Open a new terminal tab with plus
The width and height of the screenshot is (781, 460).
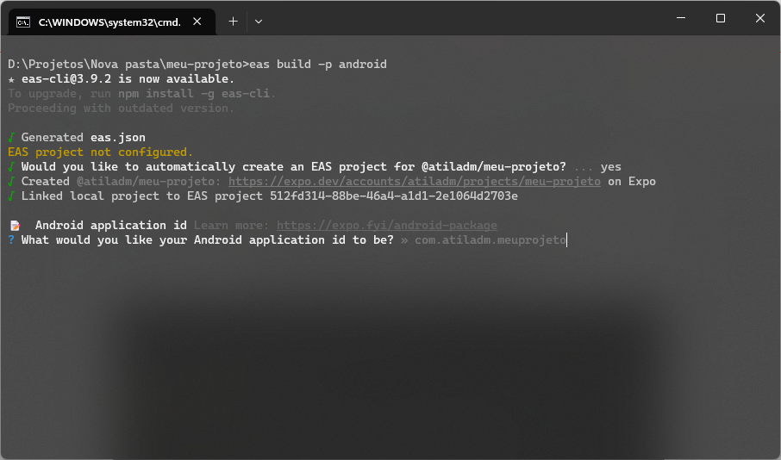click(233, 22)
